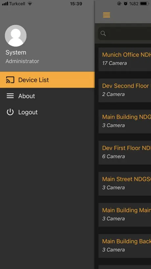Open the Main Building NDG device
Image resolution: width=151 pixels, height=269 pixels.
pyautogui.click(x=125, y=121)
